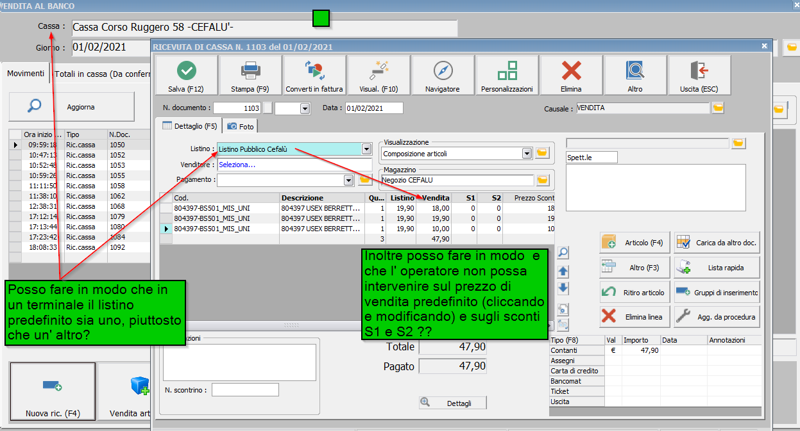Screen dimensions: 800x431
Task: Click Ritiro articolo return button
Action: point(635,292)
